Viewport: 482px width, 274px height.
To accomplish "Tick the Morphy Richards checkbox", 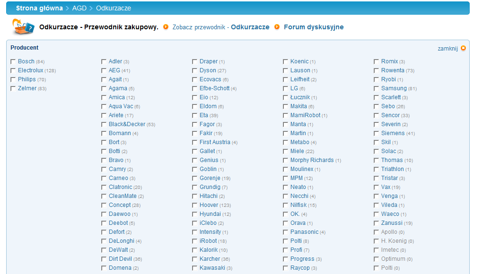I will click(x=285, y=160).
